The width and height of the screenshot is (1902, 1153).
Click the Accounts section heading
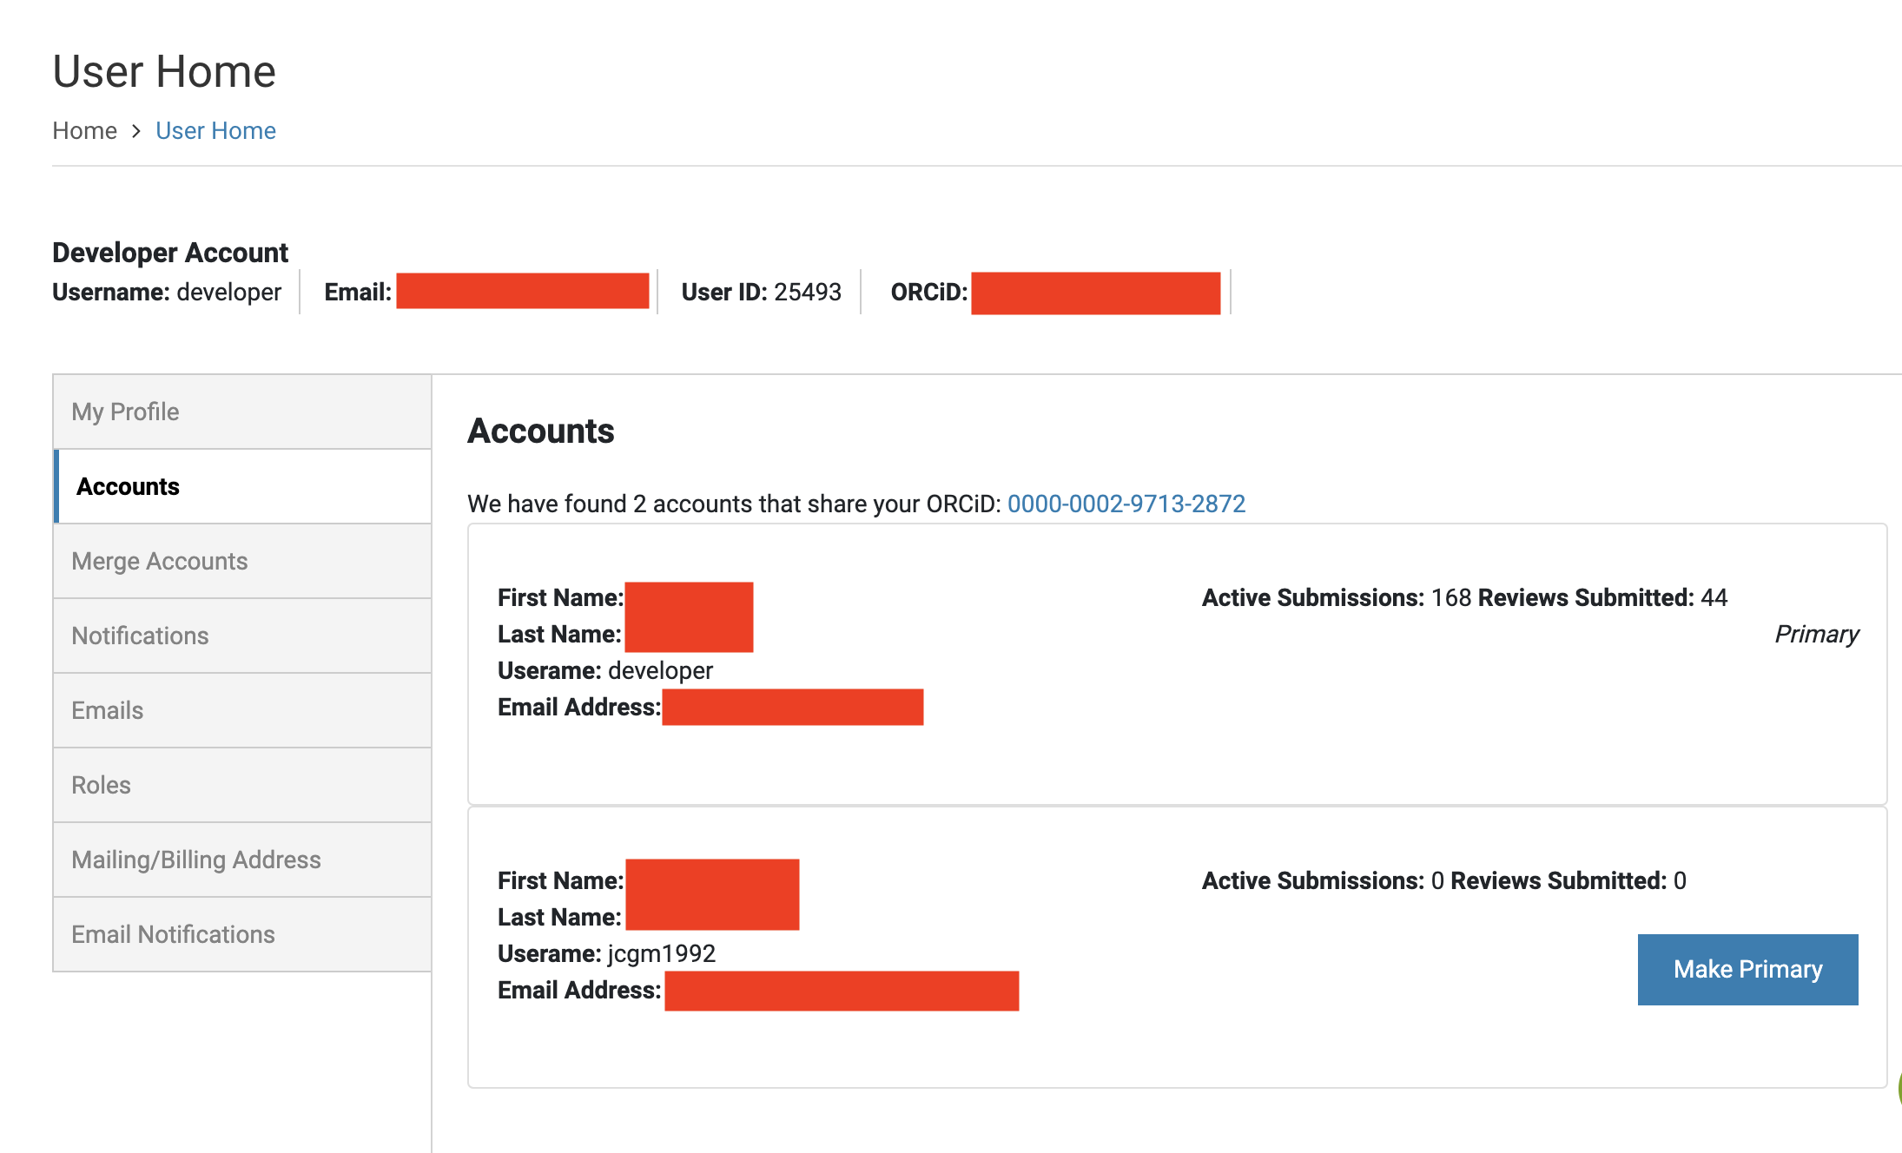541,432
